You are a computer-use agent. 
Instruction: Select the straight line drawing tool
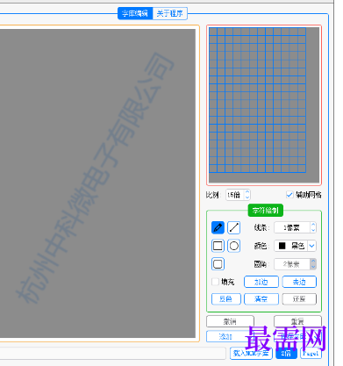coord(234,228)
